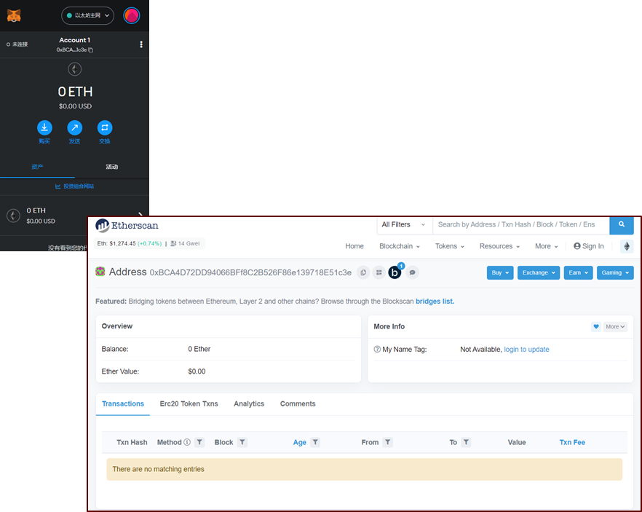Screen dimensions: 642x512
Task: Open the Gaming dropdown button
Action: [615, 273]
